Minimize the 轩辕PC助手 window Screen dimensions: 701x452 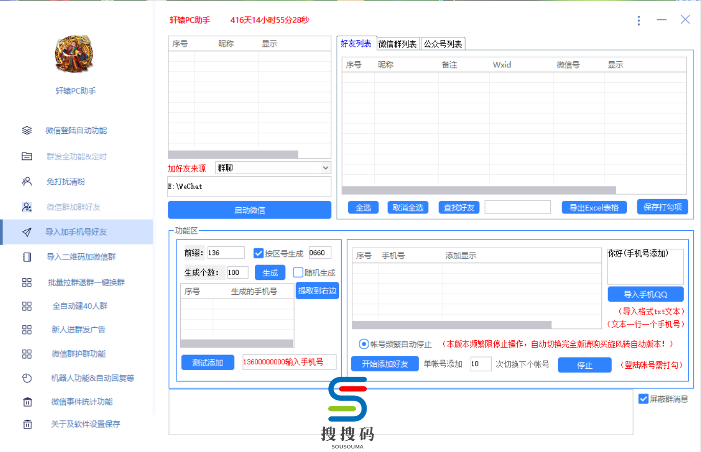[x=662, y=20]
